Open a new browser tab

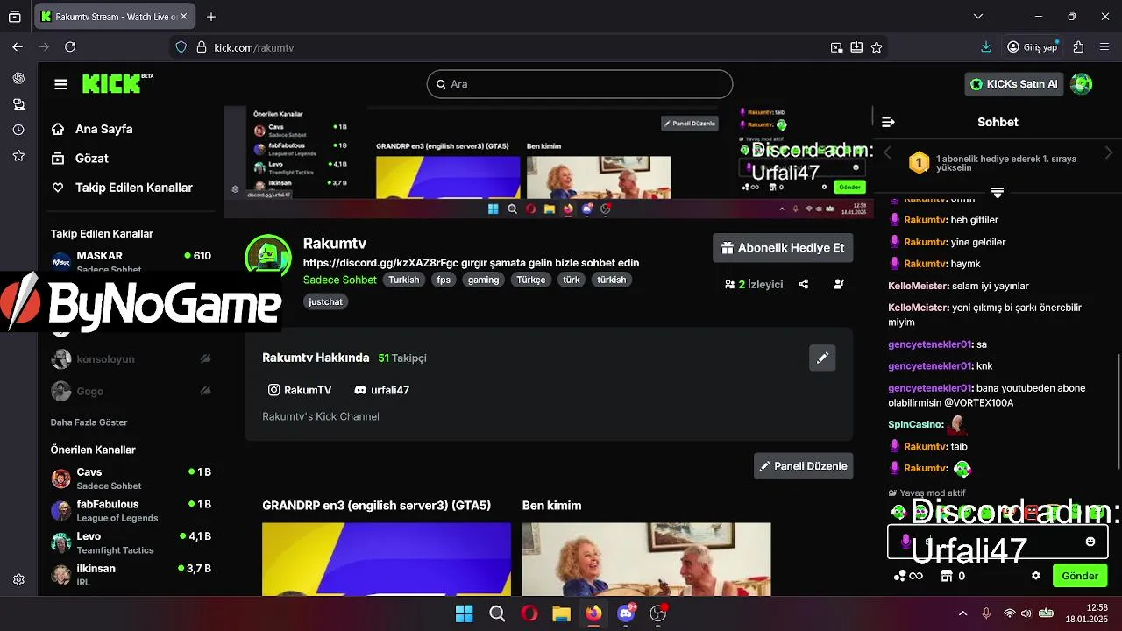(x=211, y=16)
